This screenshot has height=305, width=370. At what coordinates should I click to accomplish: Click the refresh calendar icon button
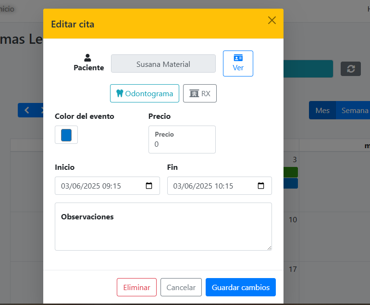[351, 69]
